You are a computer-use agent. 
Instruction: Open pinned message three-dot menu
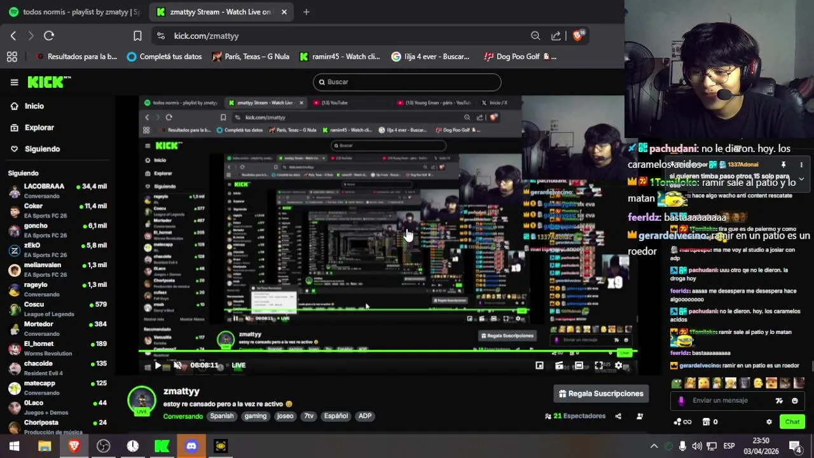(x=801, y=165)
